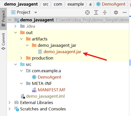Toggle the Project sidebar tab

point(3,19)
